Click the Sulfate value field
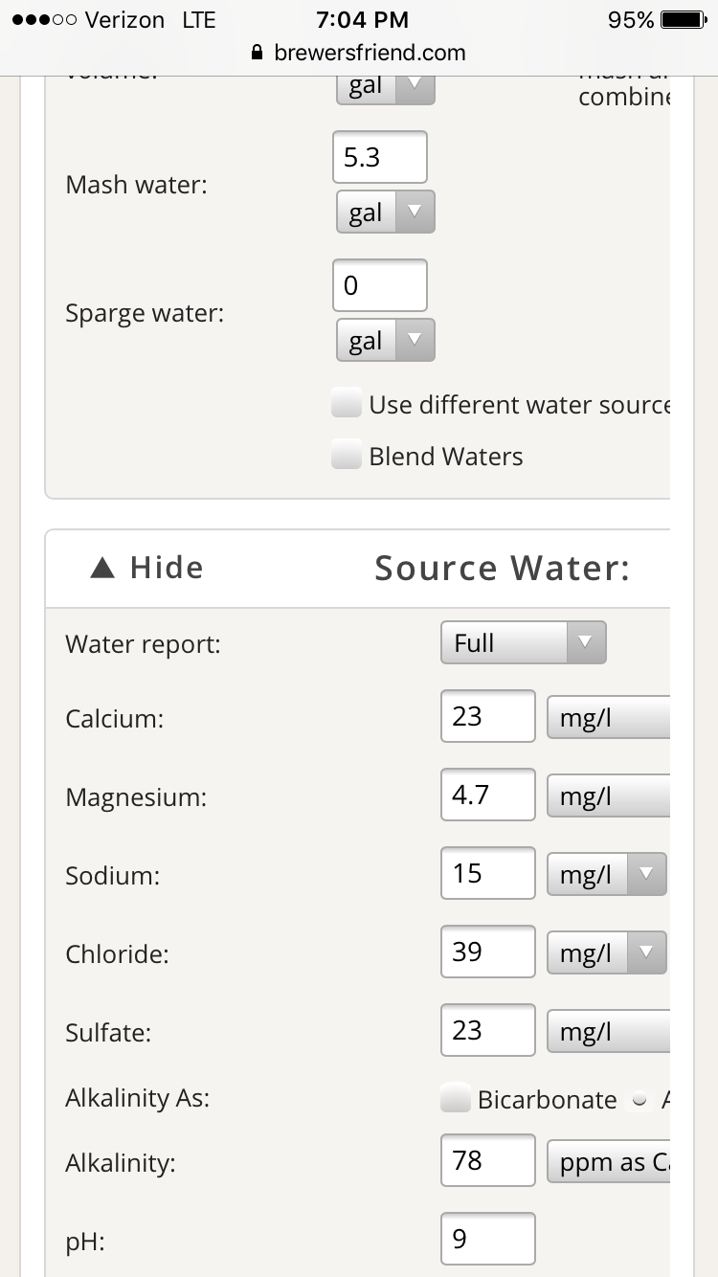 tap(487, 1030)
